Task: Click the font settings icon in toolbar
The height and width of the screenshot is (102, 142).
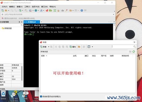Action: coord(41,10)
